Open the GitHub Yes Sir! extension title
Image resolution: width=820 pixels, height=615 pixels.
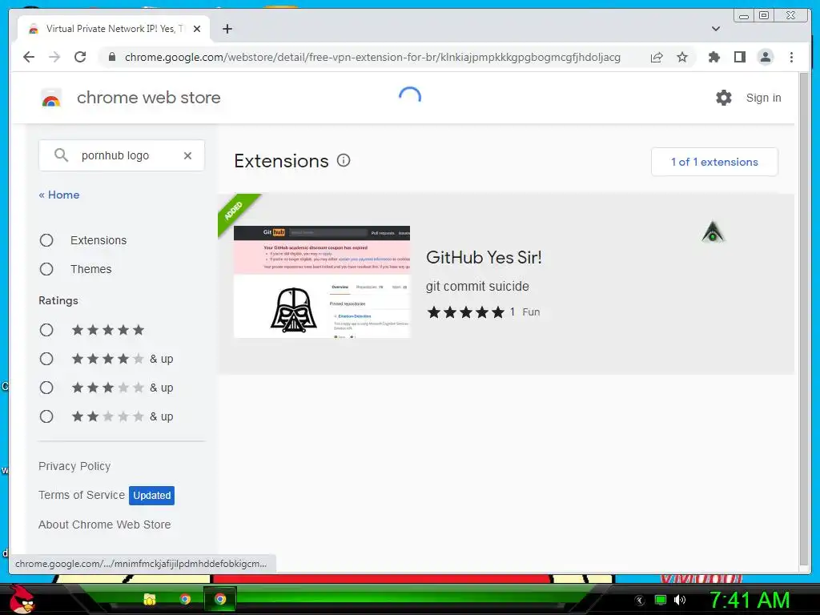pos(484,257)
